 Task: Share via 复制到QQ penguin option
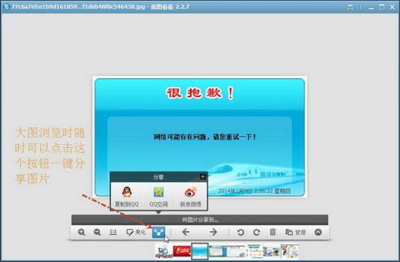tap(127, 197)
